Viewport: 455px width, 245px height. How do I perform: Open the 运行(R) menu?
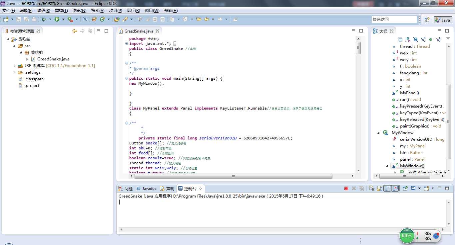[134, 11]
